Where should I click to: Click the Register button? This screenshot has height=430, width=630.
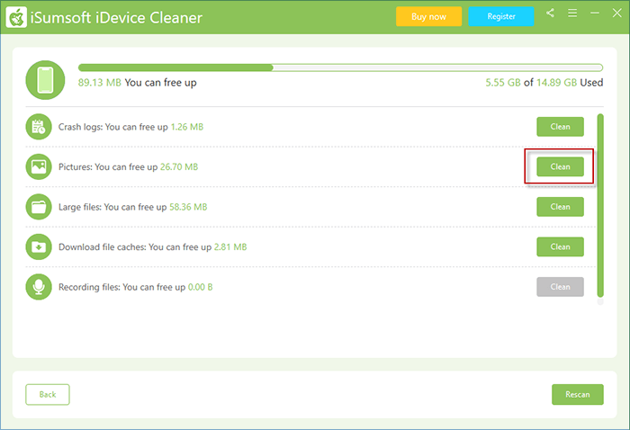[501, 16]
